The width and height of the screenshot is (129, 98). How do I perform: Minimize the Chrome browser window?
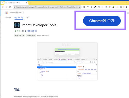(126, 3)
